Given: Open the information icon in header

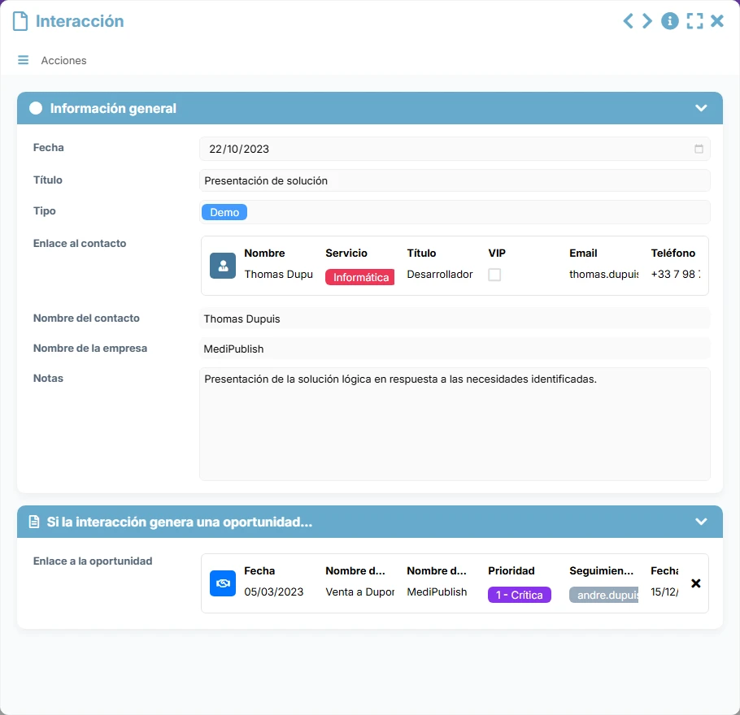Looking at the screenshot, I should click(x=670, y=21).
